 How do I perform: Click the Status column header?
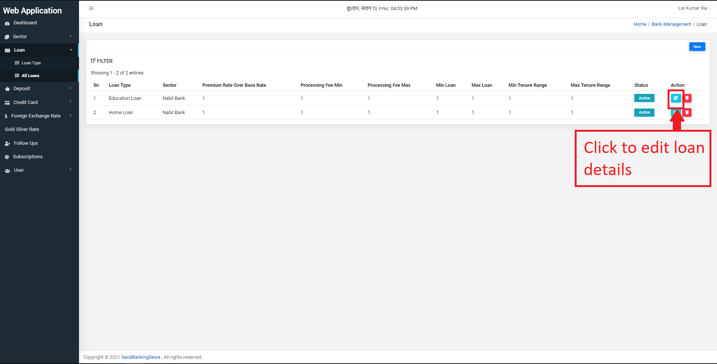(x=641, y=85)
